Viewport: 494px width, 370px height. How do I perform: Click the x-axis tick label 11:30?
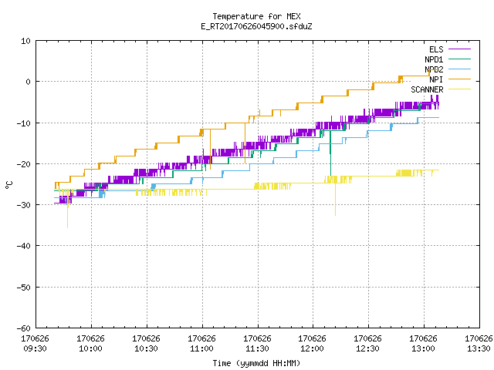click(257, 348)
